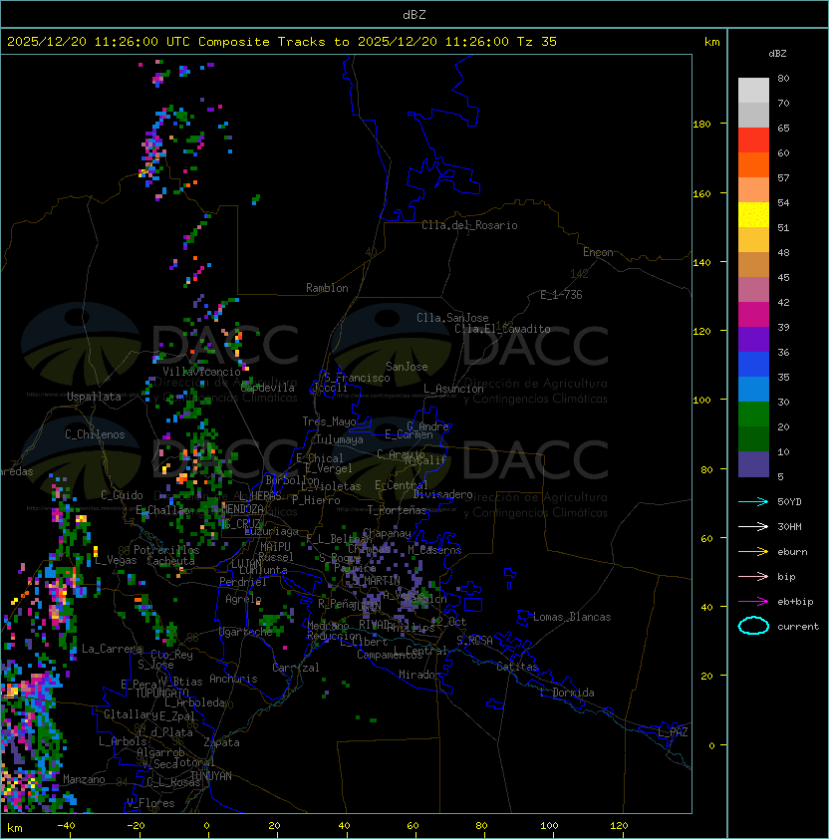Click the L_Asuncion map label
Viewport: 829px width, 839px height.
click(453, 389)
